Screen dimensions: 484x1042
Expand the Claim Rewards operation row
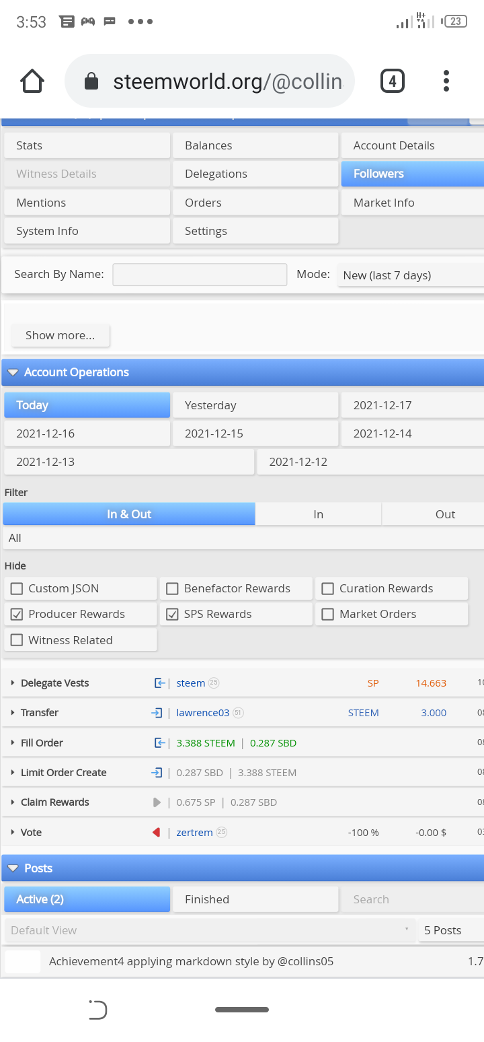coord(13,802)
